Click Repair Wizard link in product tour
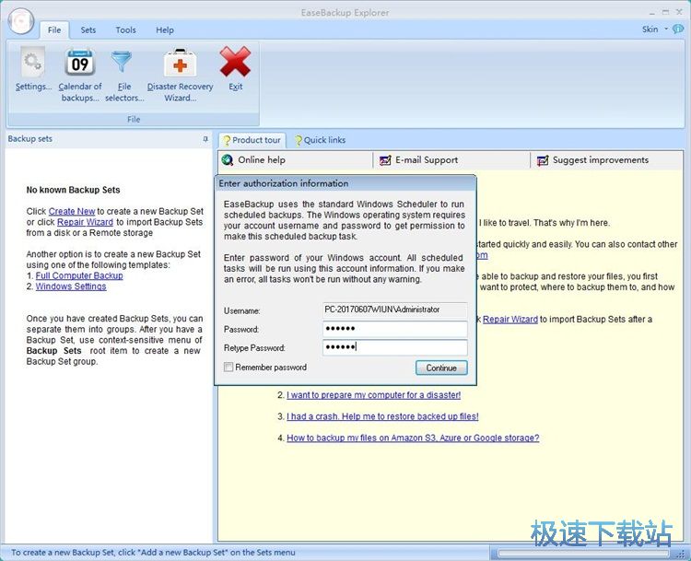This screenshot has height=561, width=691. click(x=510, y=319)
